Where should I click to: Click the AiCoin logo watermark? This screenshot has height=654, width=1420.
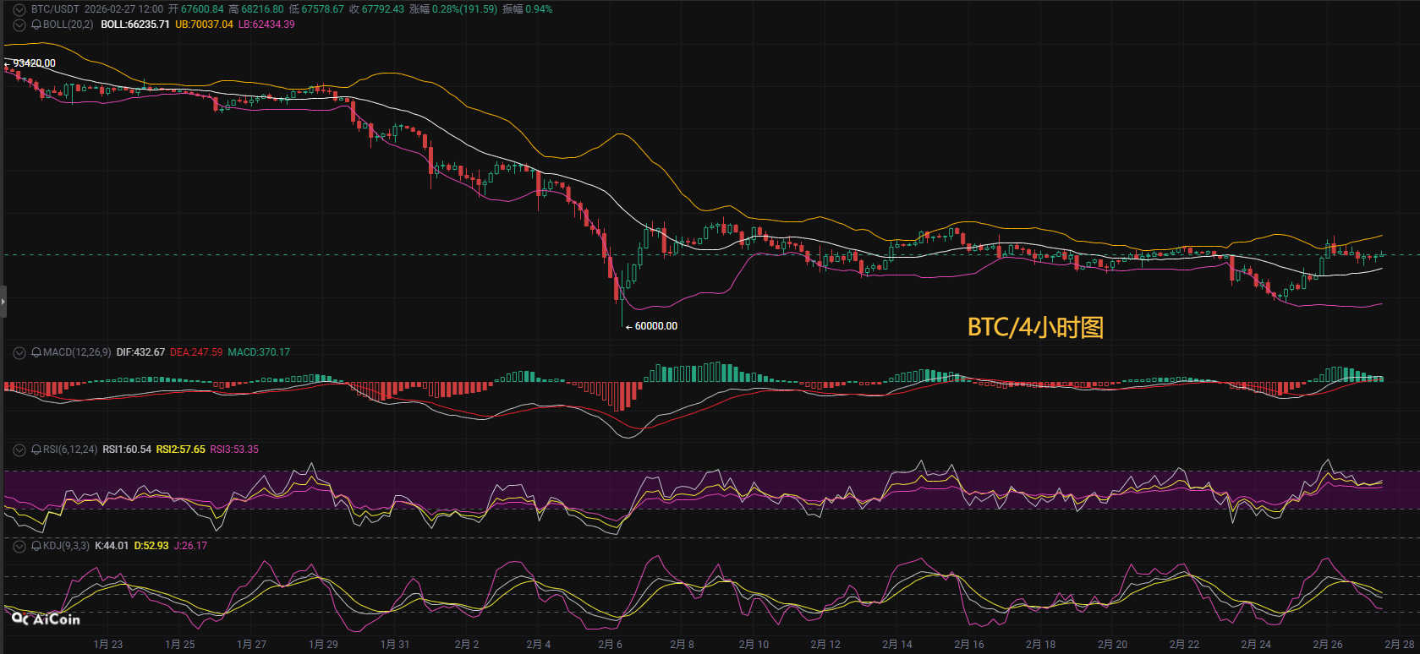coord(47,619)
